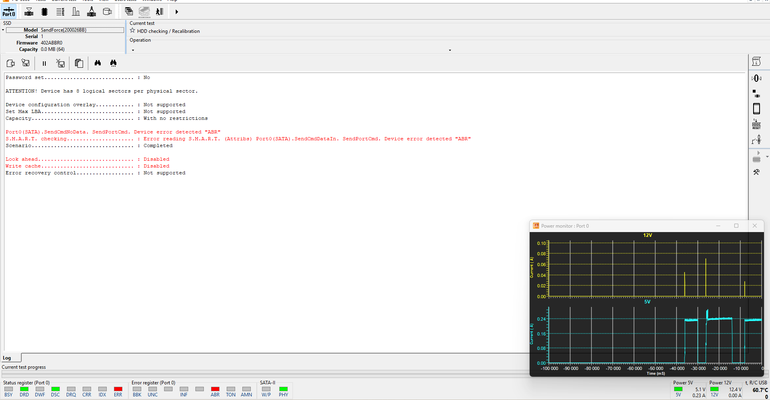Click the 'S.M.A.R.T. checking' red log line
The image size is (770, 400).
click(x=238, y=139)
